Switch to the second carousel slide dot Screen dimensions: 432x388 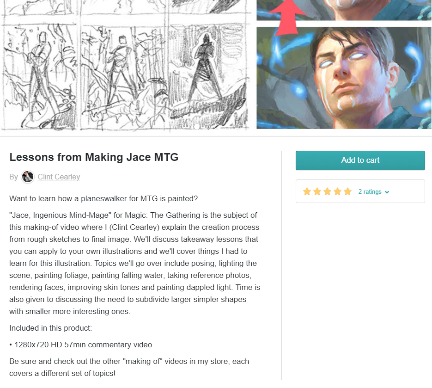click(x=207, y=127)
